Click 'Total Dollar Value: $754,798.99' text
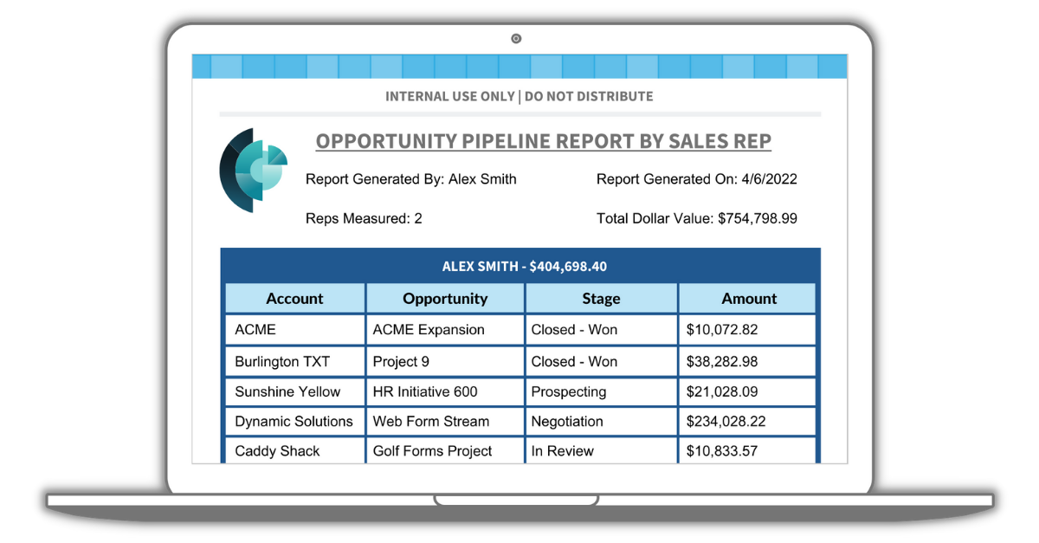The height and width of the screenshot is (543, 1039). click(x=697, y=218)
